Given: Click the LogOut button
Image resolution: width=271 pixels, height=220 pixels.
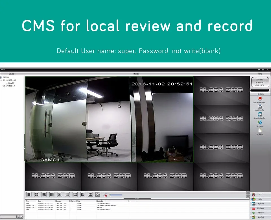Looking at the screenshot, I should 260,217.
